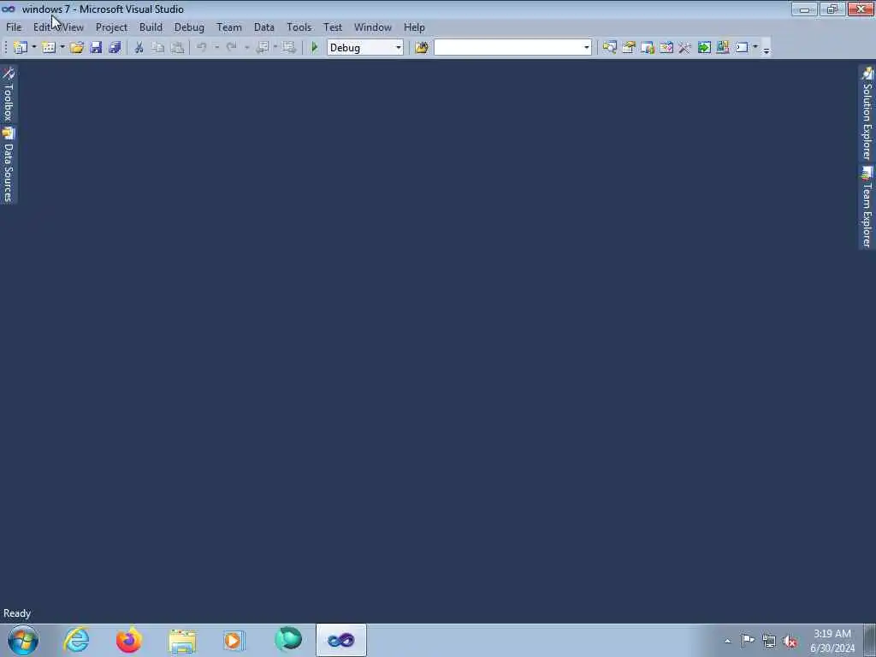876x657 pixels.
Task: Open Windows Media Player from the taskbar
Action: (x=234, y=640)
